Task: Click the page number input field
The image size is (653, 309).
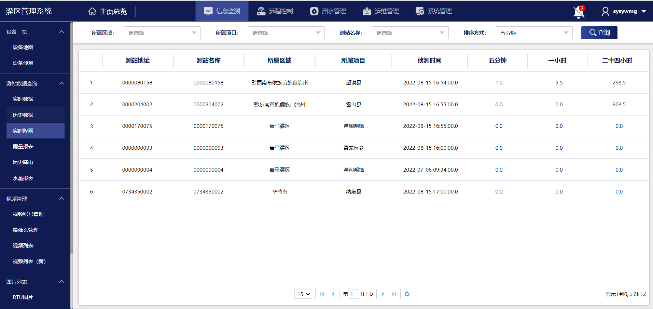Action: [354, 294]
